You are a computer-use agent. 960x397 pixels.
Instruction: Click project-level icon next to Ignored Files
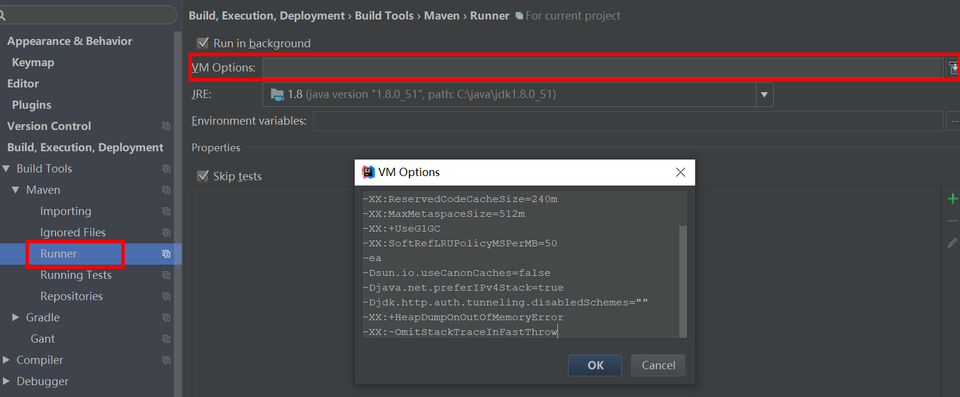coord(166,232)
